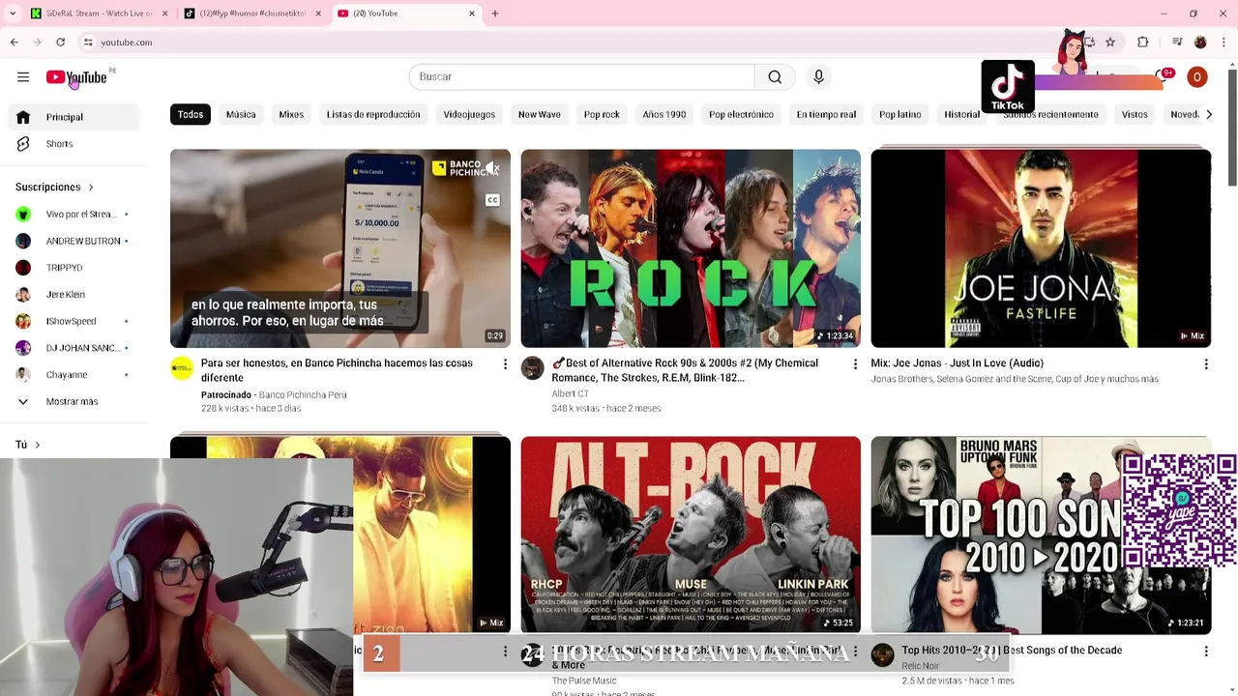Open Top Hits 2010–2020 video title
Image resolution: width=1238 pixels, height=696 pixels.
click(x=1012, y=651)
